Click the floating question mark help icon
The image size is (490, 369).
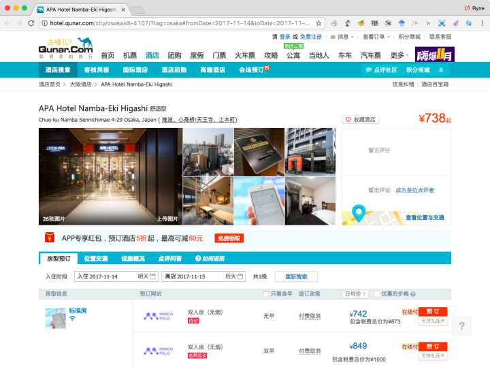pos(461,326)
